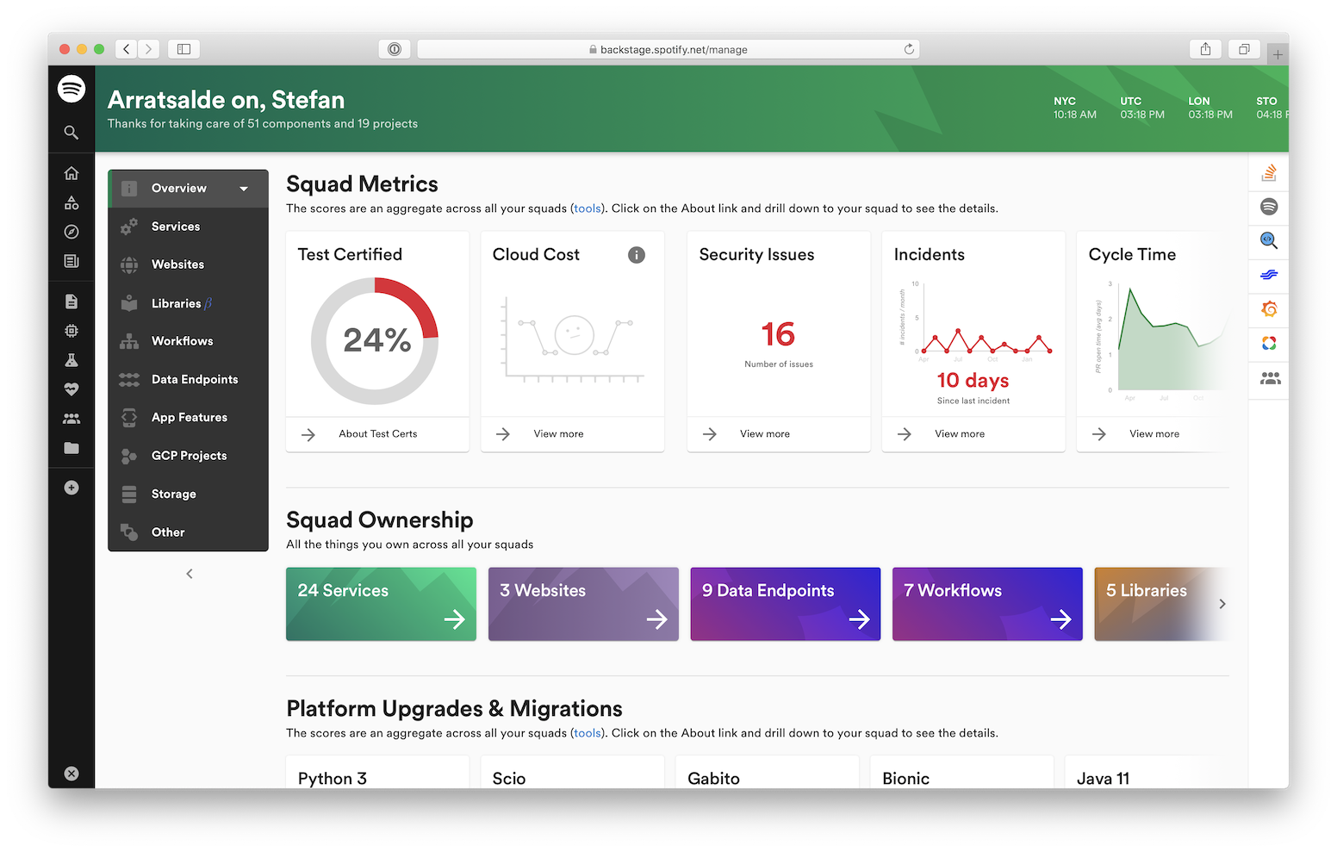The height and width of the screenshot is (852, 1337).
Task: Collapse the navigation panel using the left chevron
Action: click(x=189, y=573)
